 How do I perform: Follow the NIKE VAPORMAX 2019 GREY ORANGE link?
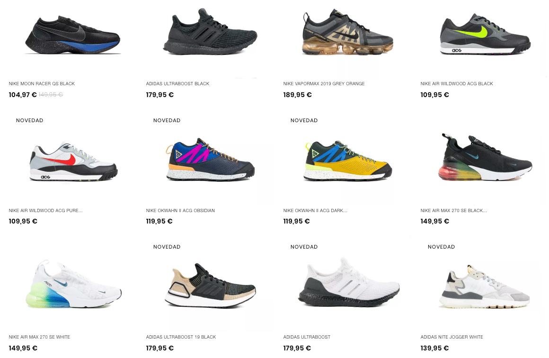coord(324,84)
